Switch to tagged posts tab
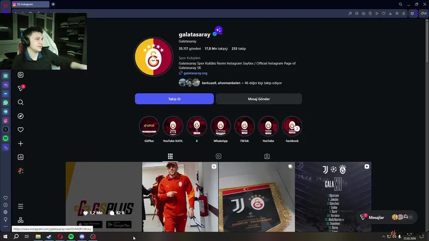The width and height of the screenshot is (429, 241). (267, 156)
